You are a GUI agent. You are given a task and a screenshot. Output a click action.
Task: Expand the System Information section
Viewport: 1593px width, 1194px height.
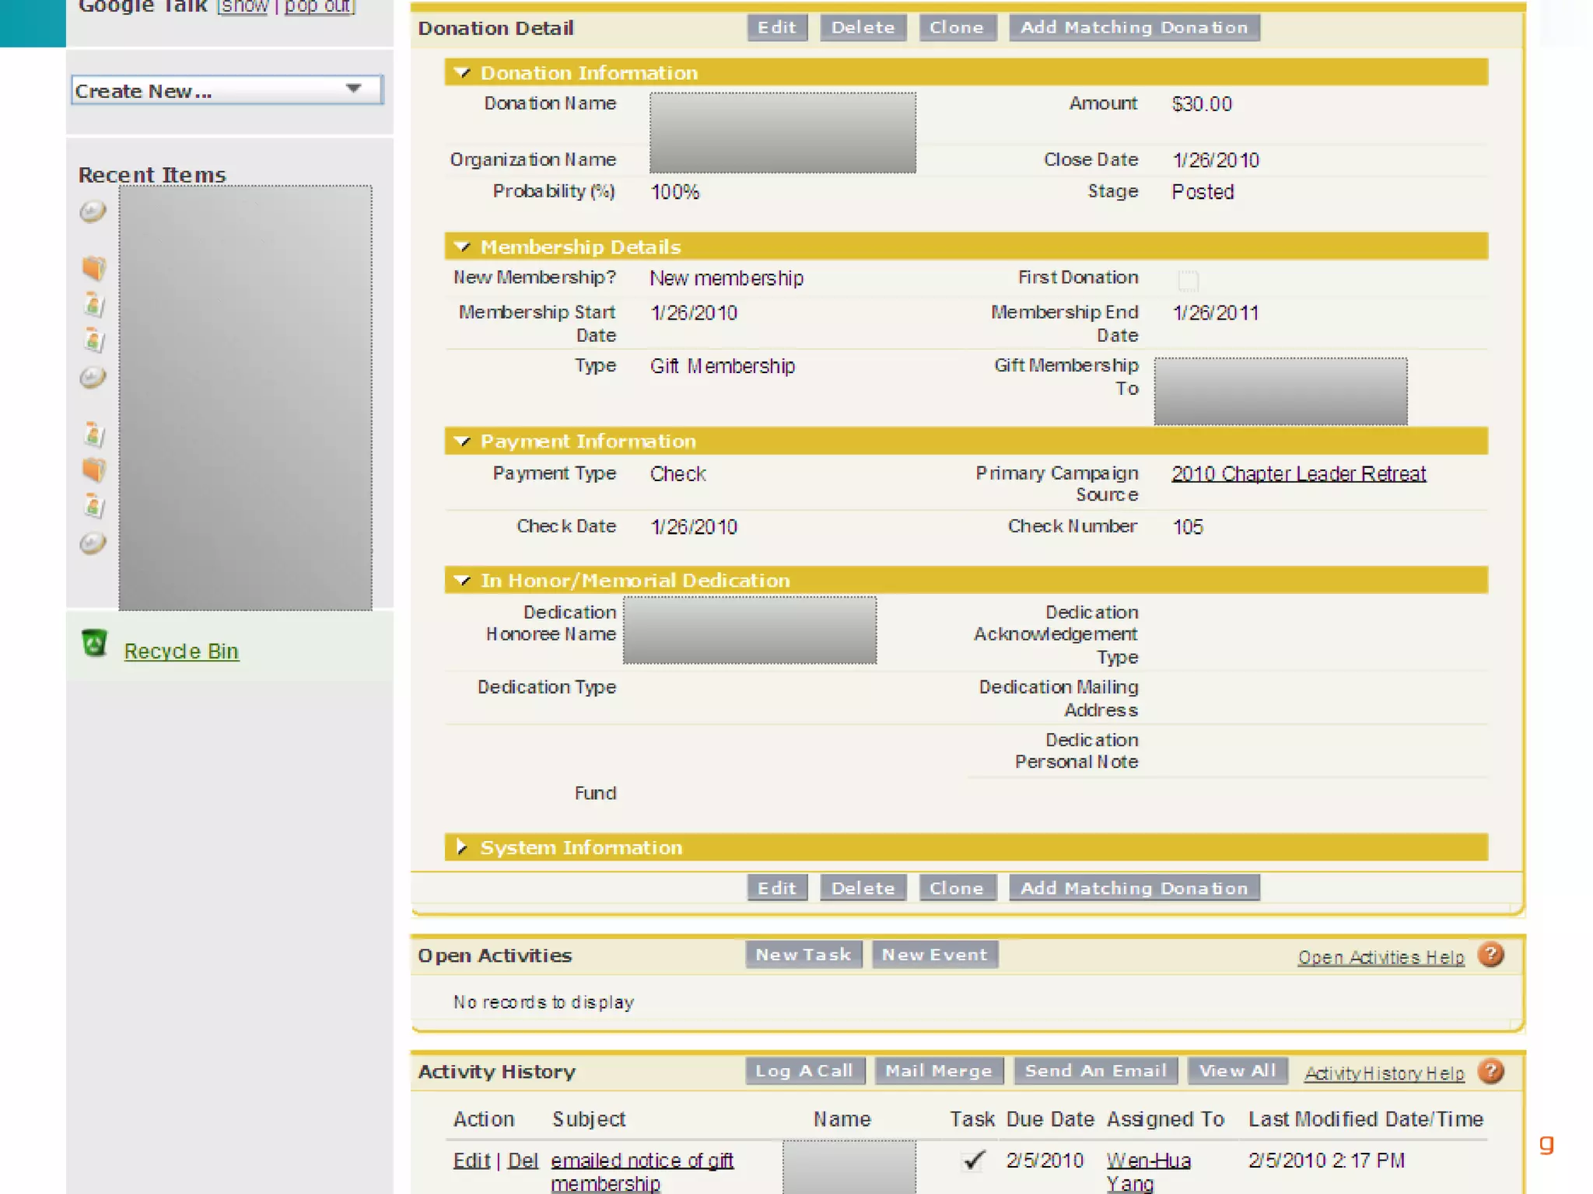click(x=462, y=847)
